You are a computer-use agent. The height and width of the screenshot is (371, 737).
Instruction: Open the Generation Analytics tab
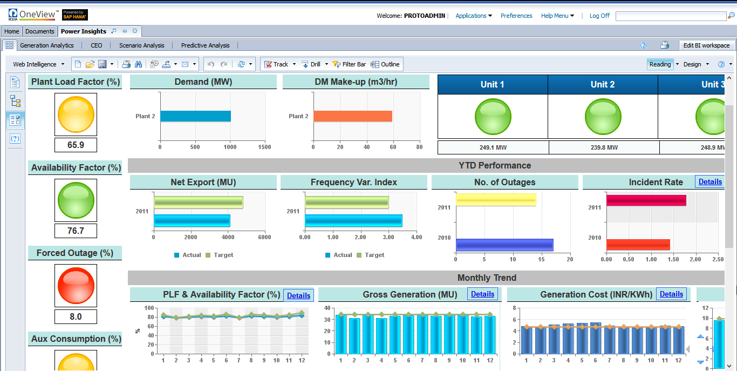coord(47,45)
